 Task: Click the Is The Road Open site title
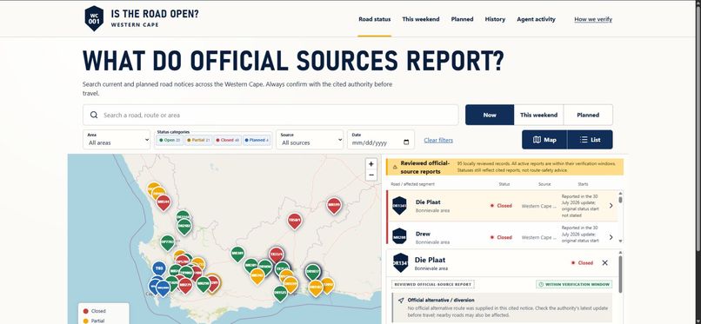(155, 14)
